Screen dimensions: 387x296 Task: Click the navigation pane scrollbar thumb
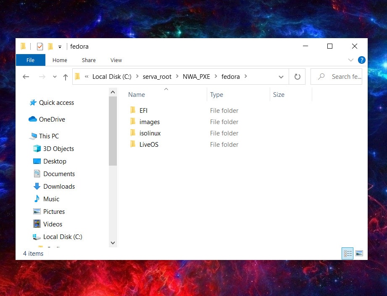pos(113,131)
